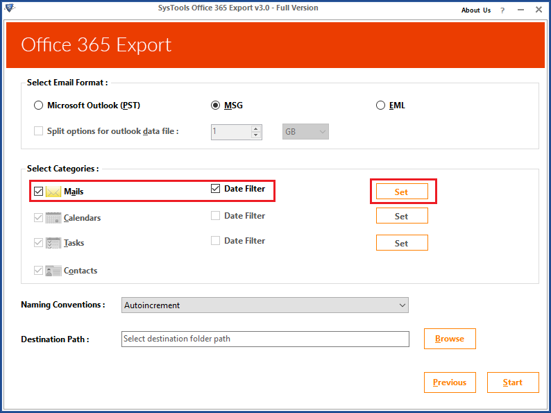
Task: Click Set button for Calendars date filter
Action: coord(402,216)
